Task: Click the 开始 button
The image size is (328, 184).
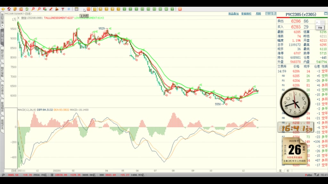Action: (320, 28)
